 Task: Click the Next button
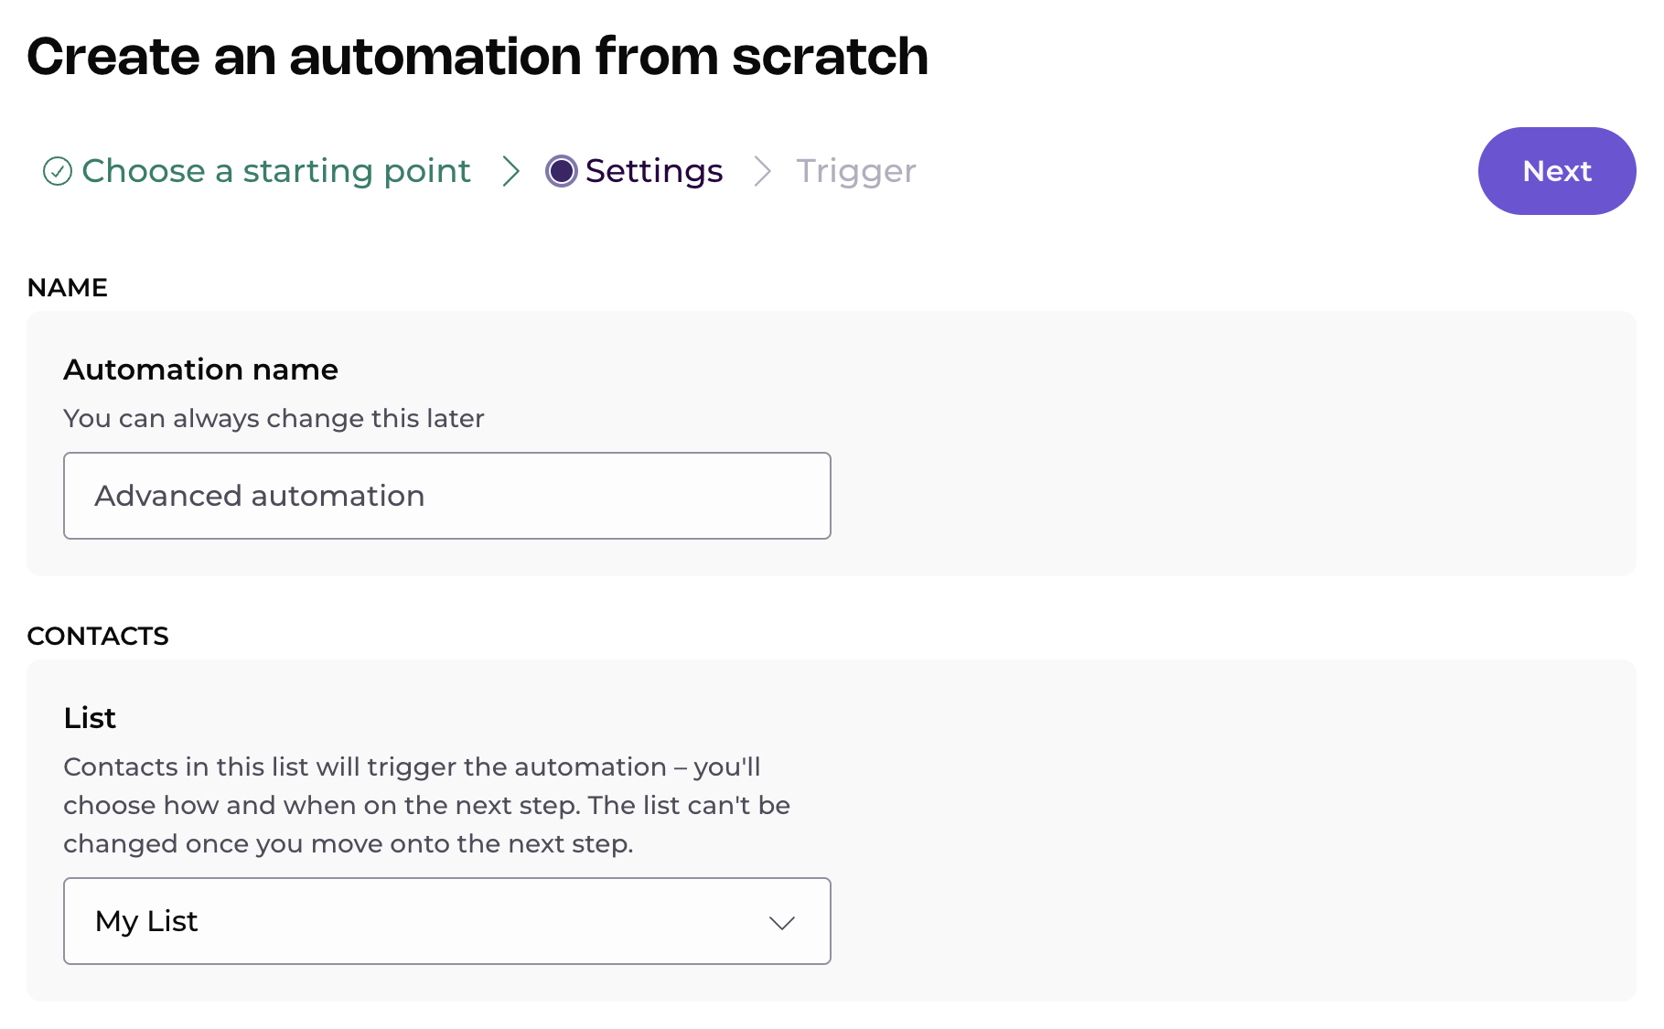[1556, 171]
